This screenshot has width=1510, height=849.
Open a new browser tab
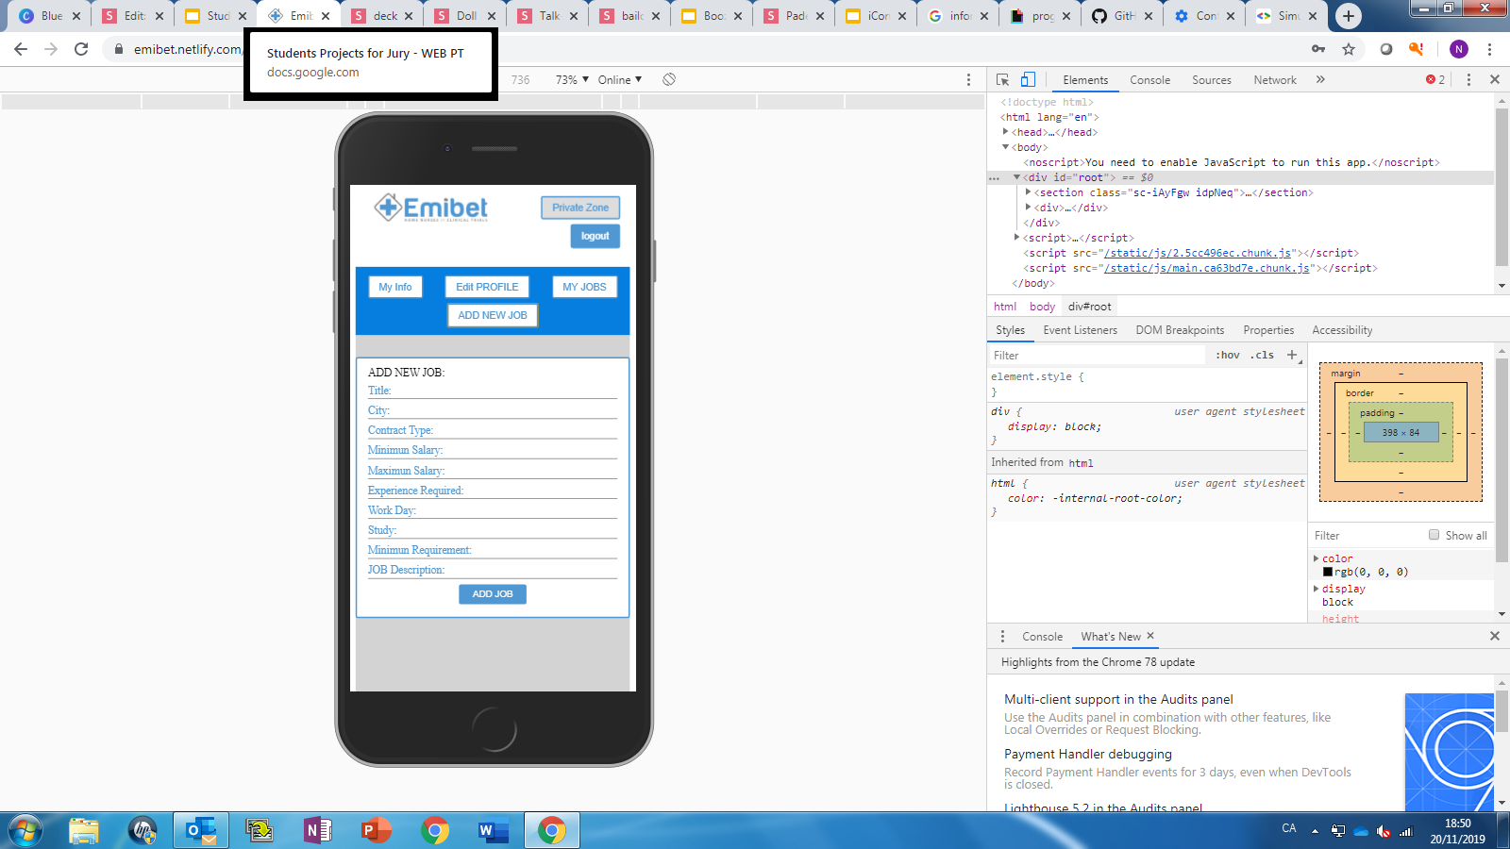pos(1349,15)
